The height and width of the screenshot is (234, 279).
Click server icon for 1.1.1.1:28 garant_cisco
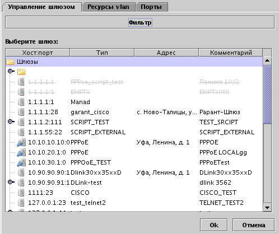click(x=21, y=112)
